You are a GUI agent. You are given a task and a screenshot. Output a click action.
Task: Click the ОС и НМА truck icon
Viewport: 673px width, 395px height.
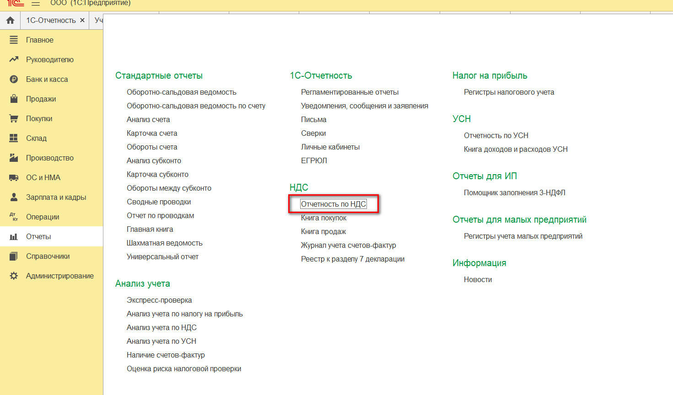pos(14,177)
